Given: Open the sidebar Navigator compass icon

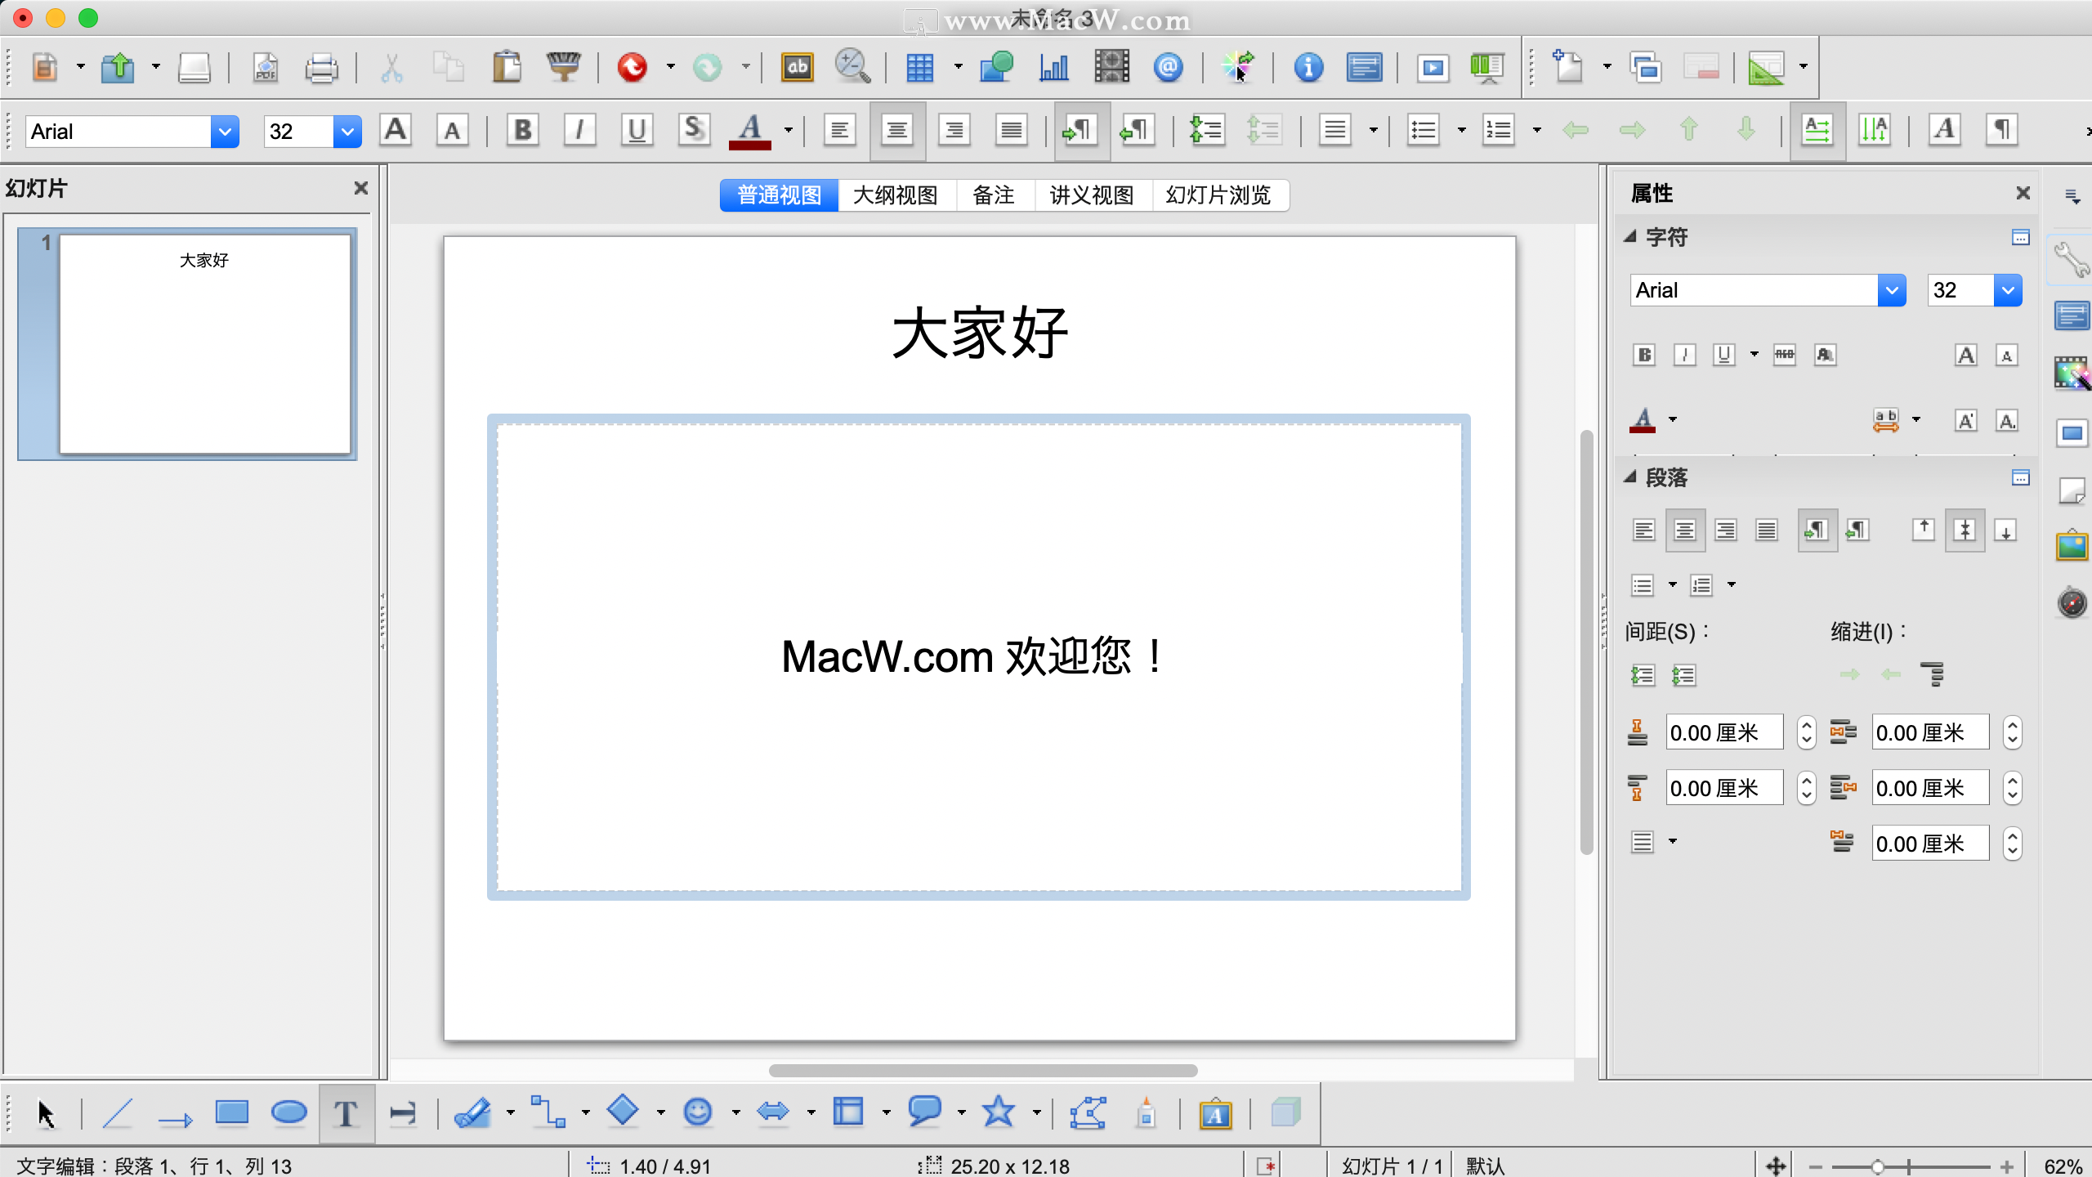Looking at the screenshot, I should point(2072,602).
